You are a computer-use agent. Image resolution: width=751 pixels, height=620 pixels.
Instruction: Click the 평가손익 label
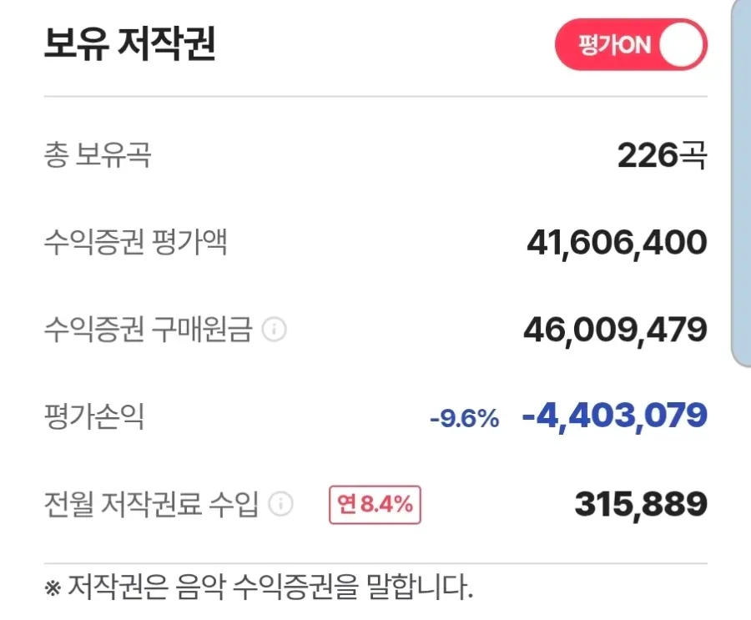pos(93,416)
